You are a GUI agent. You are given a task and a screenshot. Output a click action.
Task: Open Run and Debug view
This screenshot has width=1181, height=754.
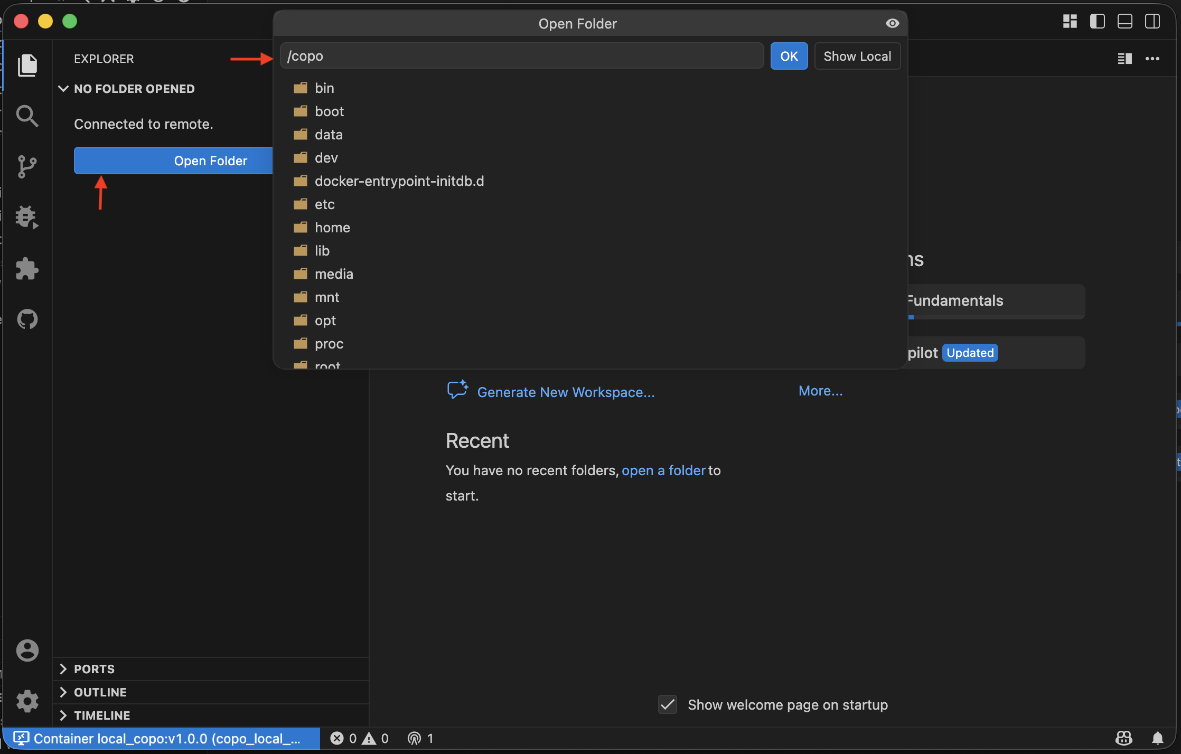point(27,217)
